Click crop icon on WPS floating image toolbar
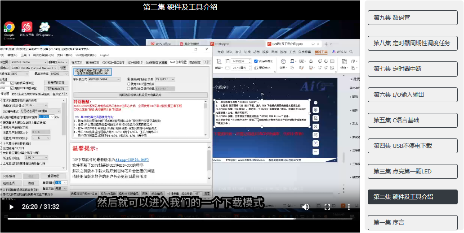The width and height of the screenshot is (464, 233). tap(316, 118)
